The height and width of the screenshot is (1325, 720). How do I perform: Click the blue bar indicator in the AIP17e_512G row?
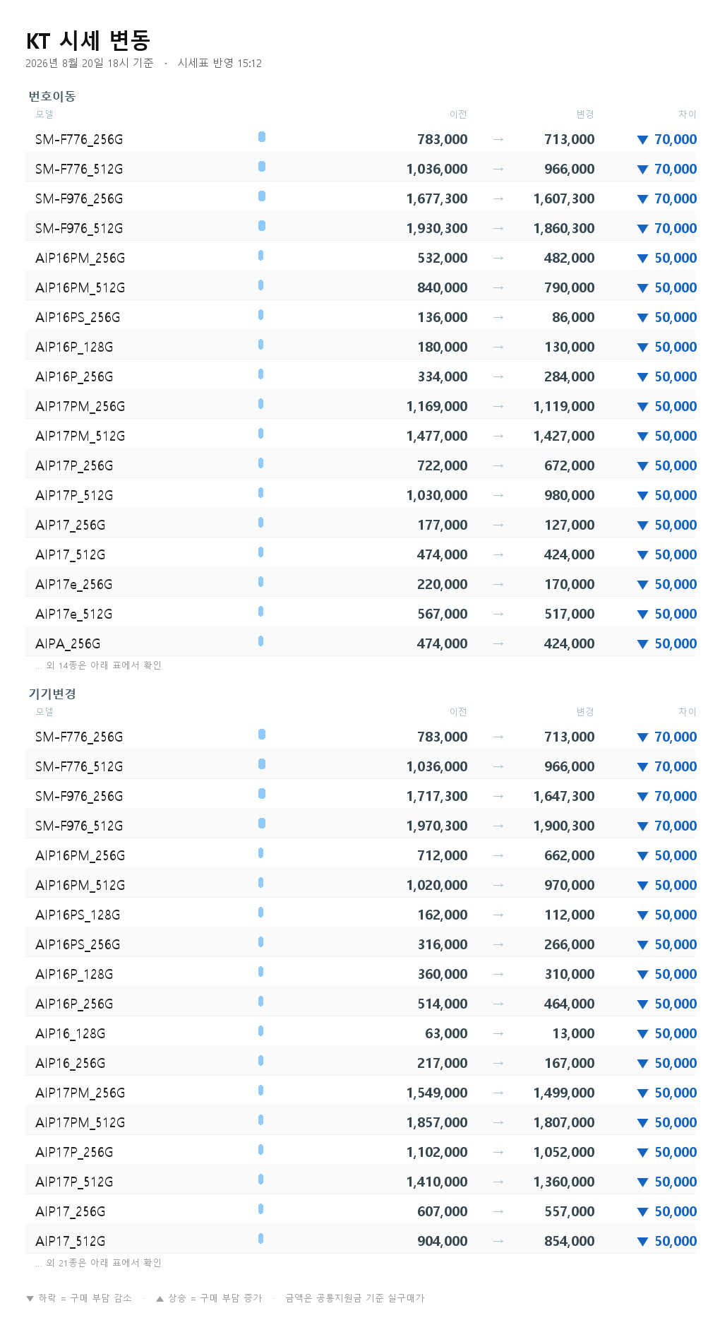(261, 612)
